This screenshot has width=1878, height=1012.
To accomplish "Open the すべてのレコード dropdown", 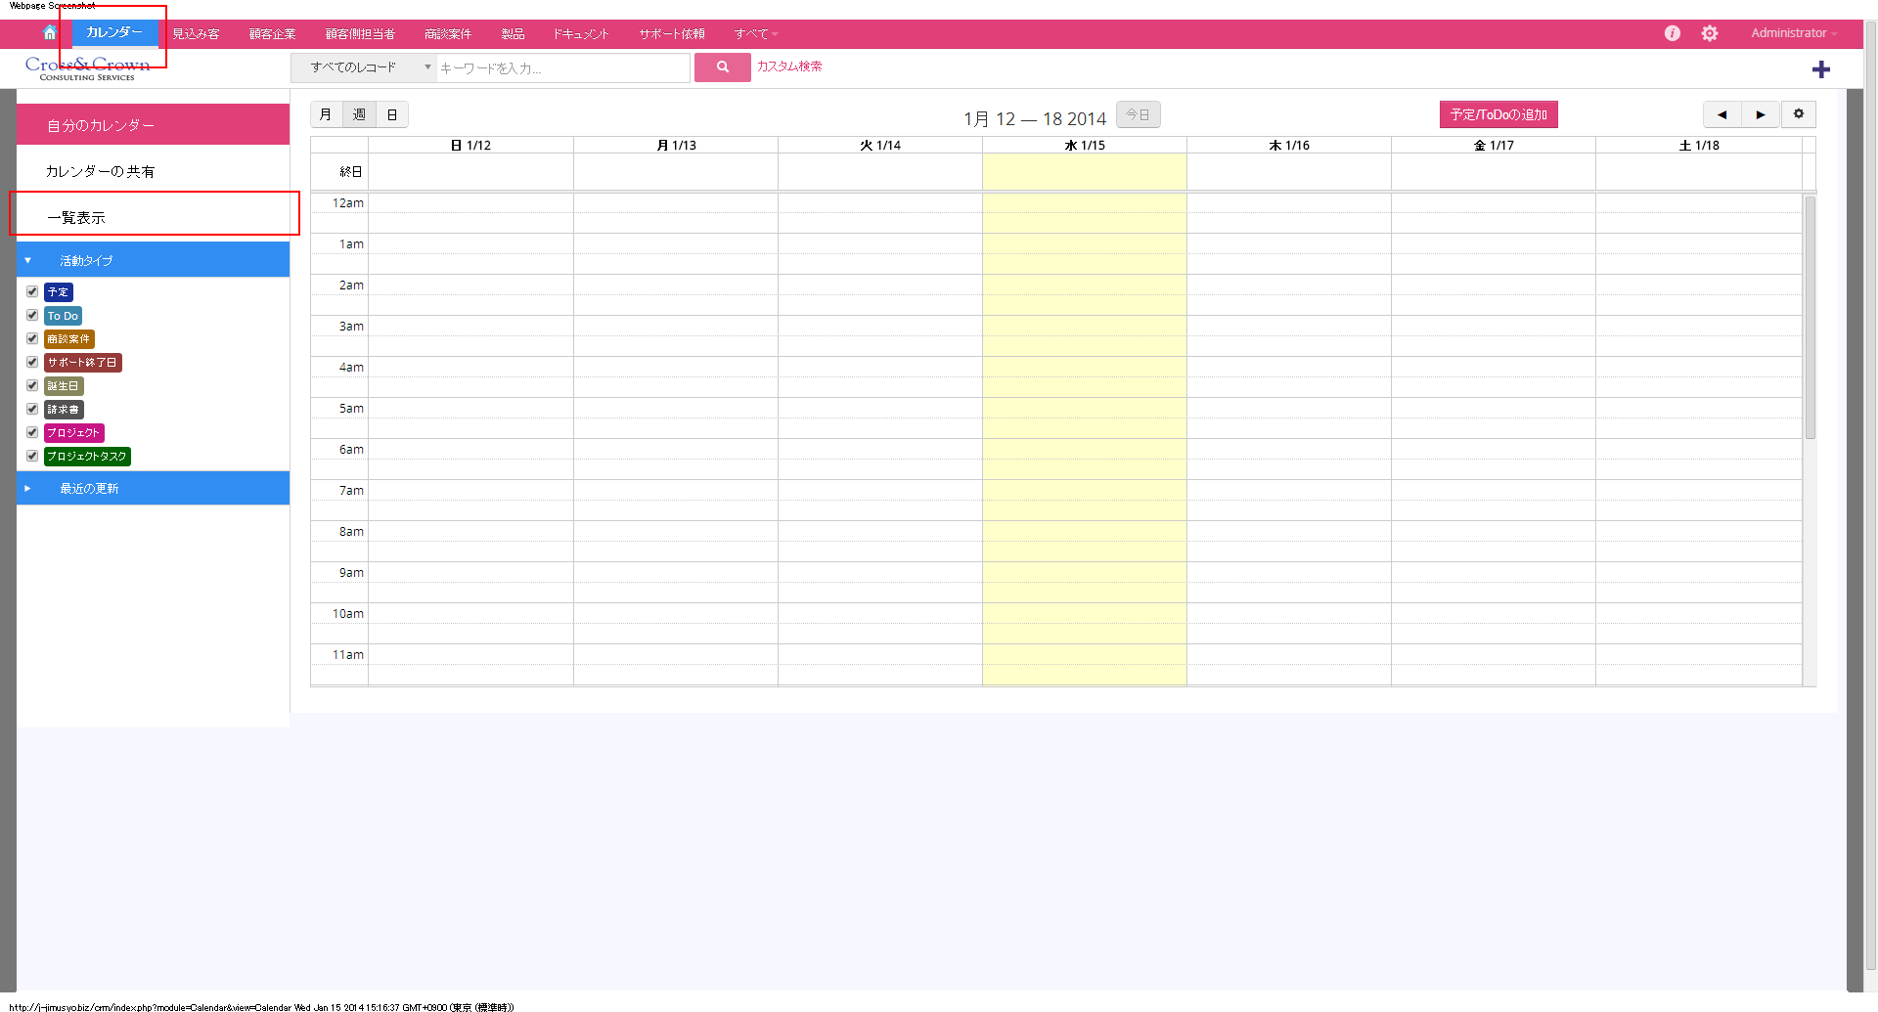I will [x=363, y=67].
